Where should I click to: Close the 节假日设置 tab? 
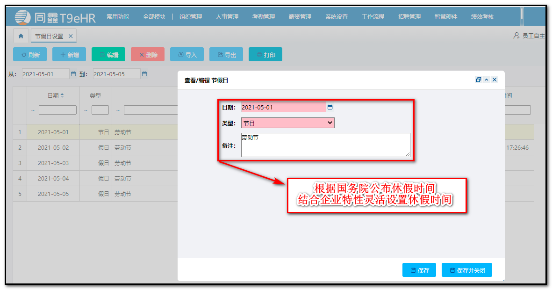tap(71, 35)
